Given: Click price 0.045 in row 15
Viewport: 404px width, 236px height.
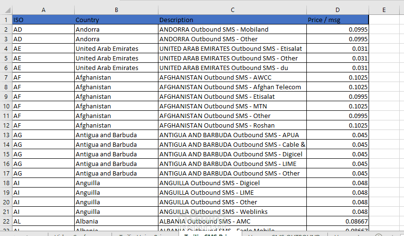Looking at the screenshot, I should (337, 154).
